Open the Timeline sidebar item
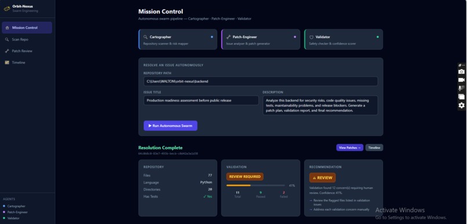 (27, 63)
